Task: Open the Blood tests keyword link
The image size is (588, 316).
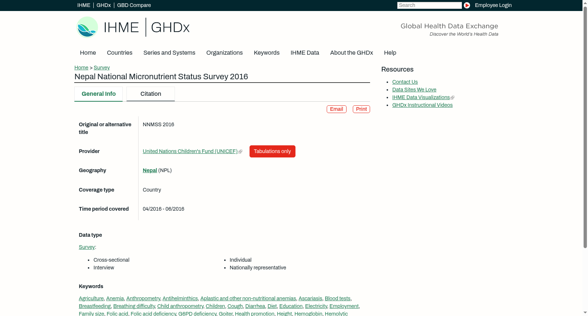Action: point(337,298)
